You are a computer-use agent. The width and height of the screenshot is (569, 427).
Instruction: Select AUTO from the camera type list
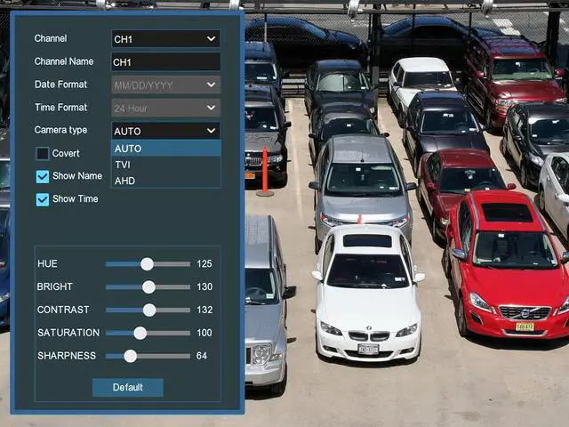tap(165, 149)
